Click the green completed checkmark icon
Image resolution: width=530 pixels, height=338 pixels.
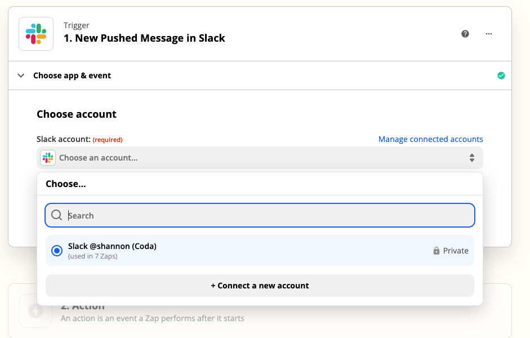501,75
